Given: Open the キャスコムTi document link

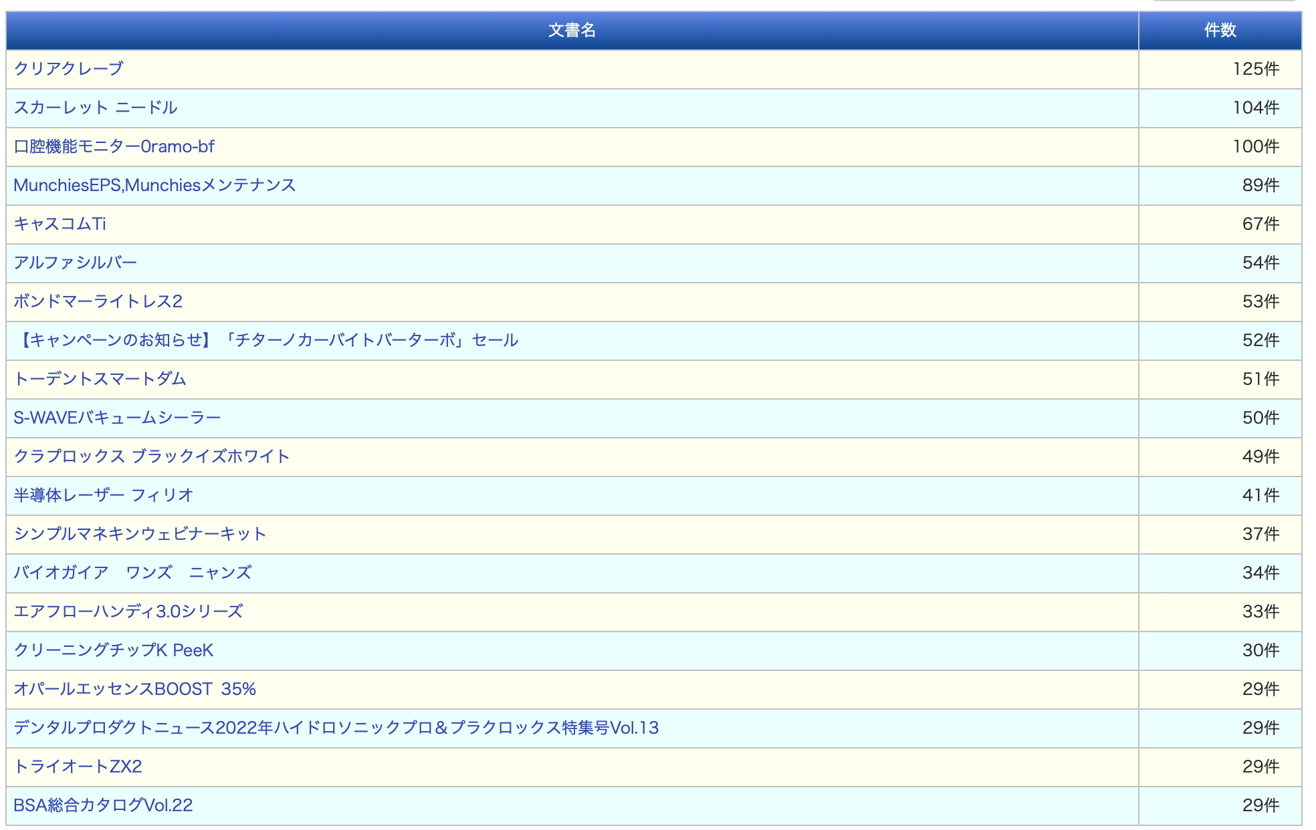Looking at the screenshot, I should tap(60, 224).
